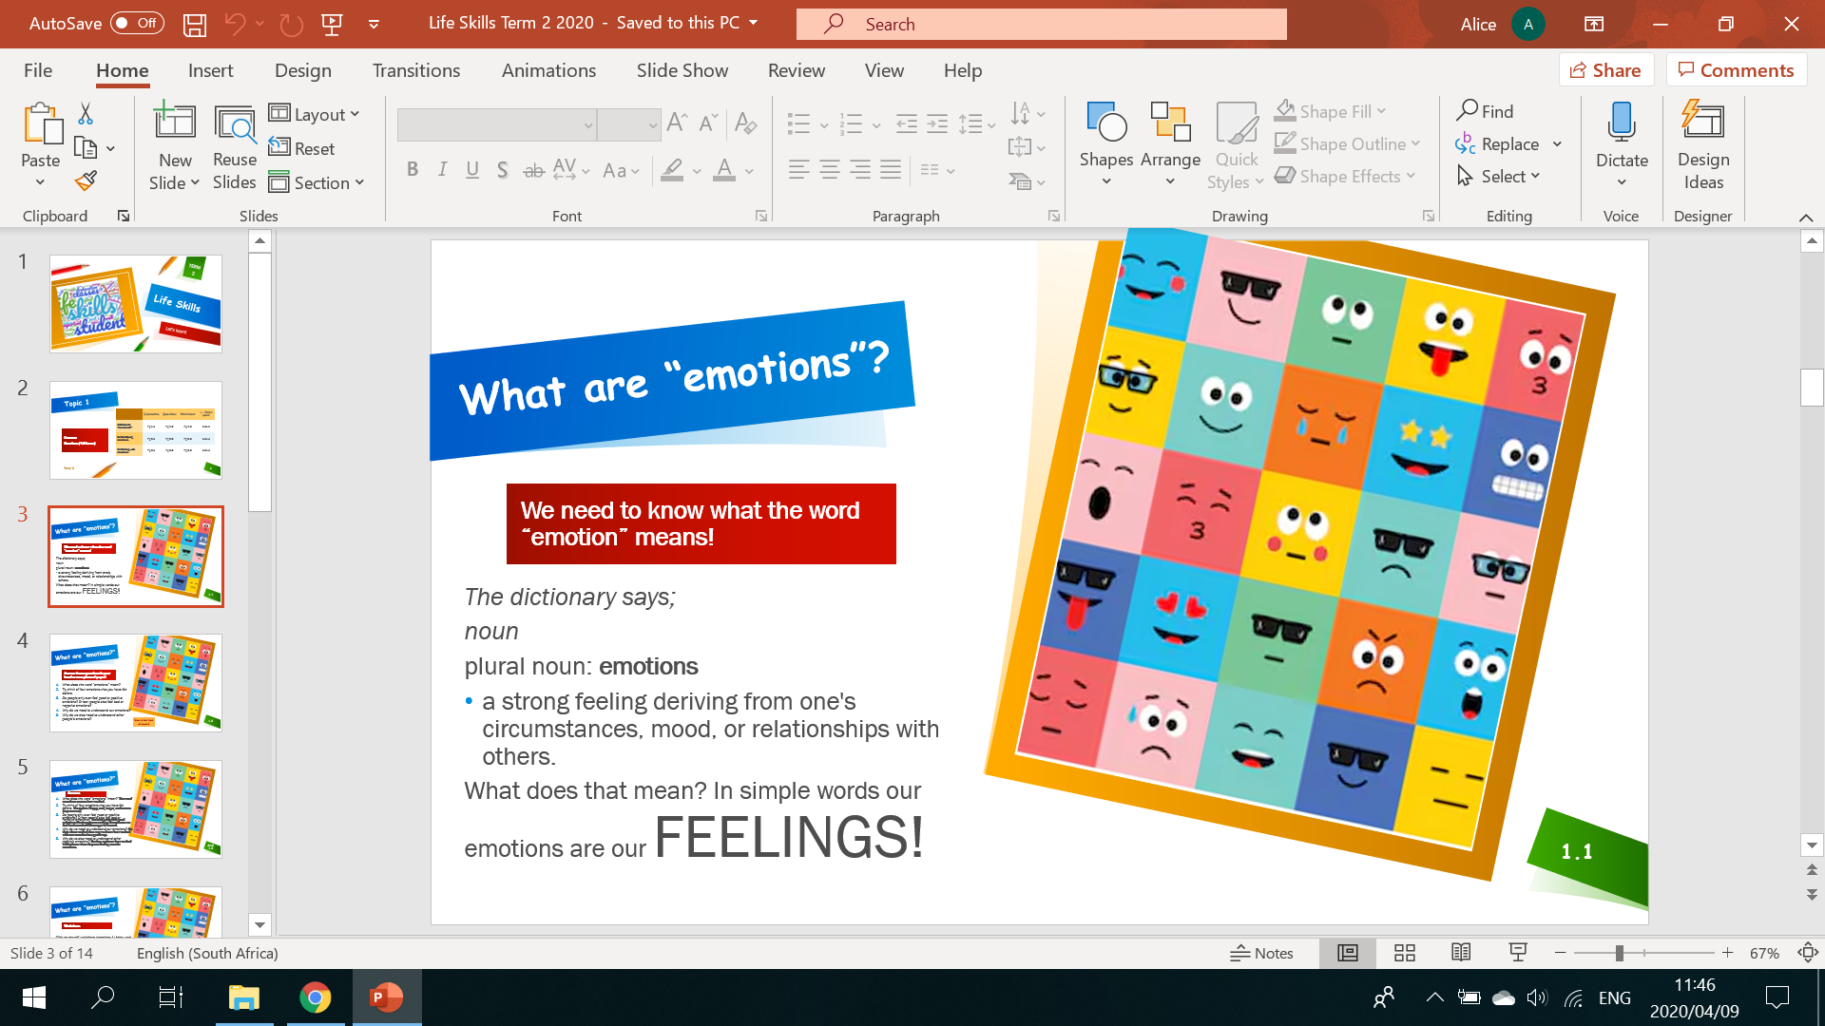
Task: Decrease list indent level
Action: pos(907,123)
